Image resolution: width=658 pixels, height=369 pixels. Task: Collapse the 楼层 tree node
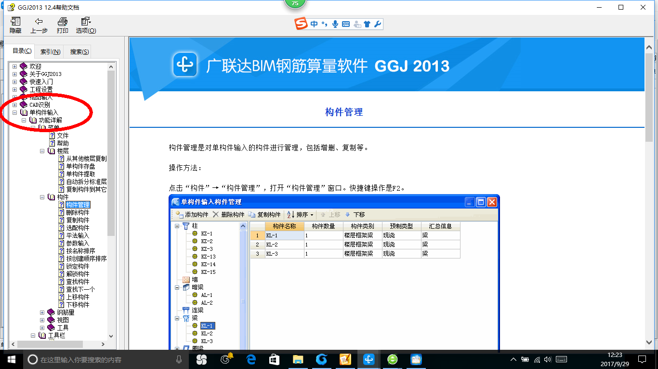42,151
